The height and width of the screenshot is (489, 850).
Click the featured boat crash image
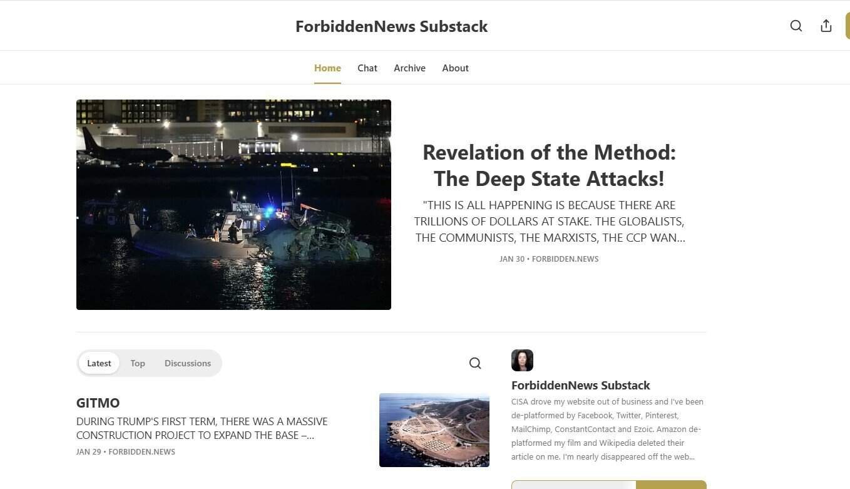(233, 205)
